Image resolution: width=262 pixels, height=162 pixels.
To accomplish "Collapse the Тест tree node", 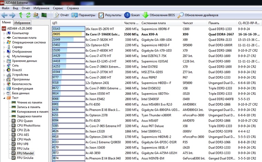I will click(x=4, y=98).
